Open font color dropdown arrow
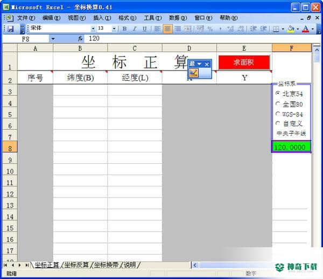This screenshot has width=323, height=279. [x=313, y=29]
